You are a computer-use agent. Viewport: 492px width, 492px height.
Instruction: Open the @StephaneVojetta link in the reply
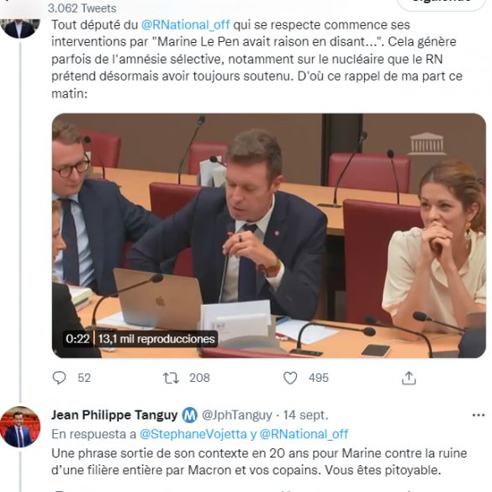pyautogui.click(x=193, y=434)
